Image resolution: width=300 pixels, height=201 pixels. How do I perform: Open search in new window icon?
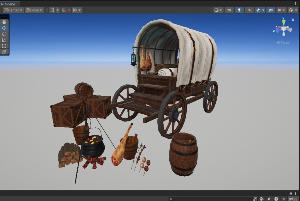click(255, 199)
